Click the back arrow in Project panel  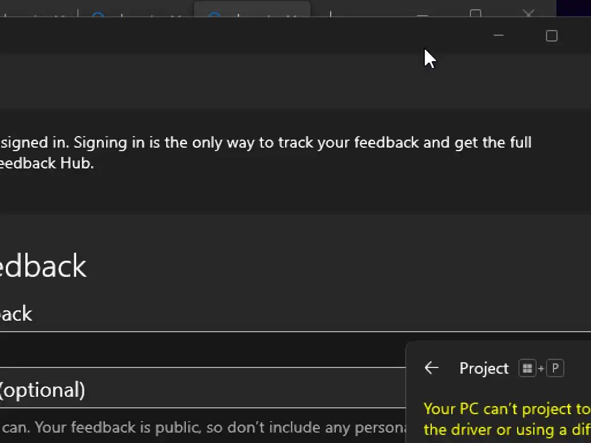(x=431, y=368)
